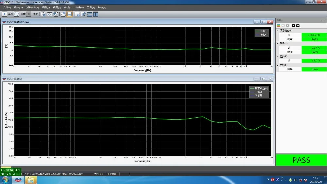Click the single-run play button (单次)
327x184 pixels.
[x=4, y=14]
